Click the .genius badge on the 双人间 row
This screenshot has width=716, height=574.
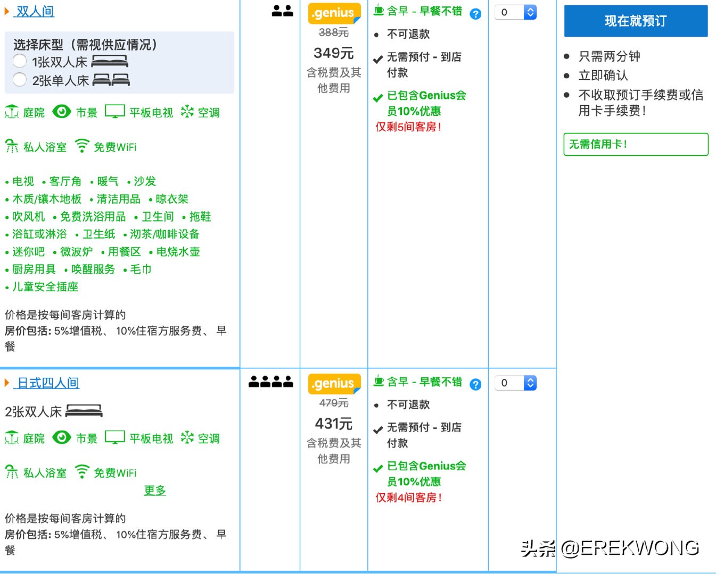pyautogui.click(x=334, y=13)
